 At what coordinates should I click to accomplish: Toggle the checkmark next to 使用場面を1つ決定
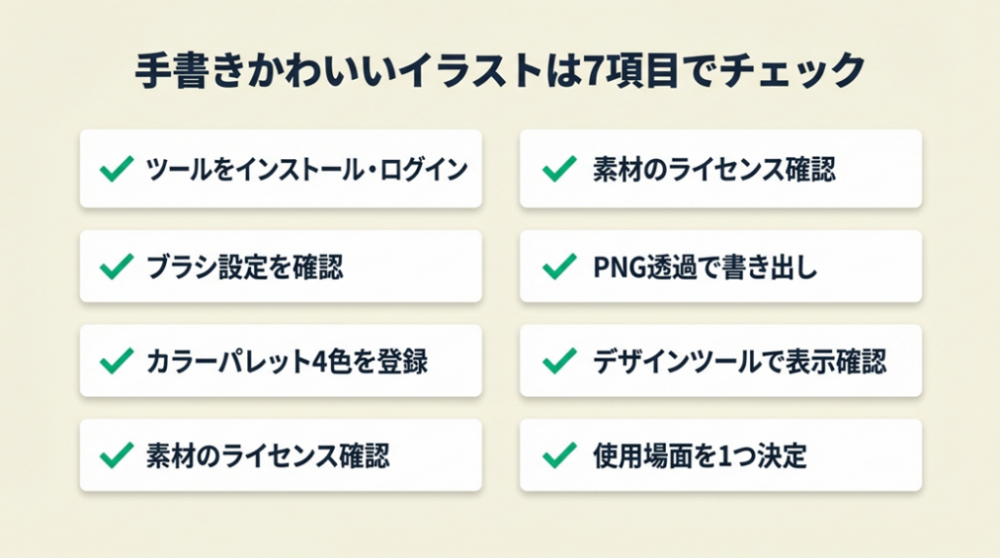558,455
